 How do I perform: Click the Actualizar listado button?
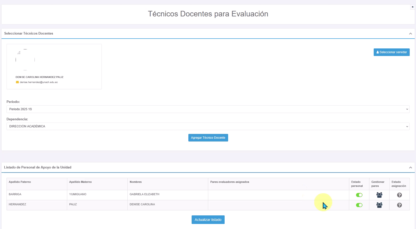coord(208,220)
